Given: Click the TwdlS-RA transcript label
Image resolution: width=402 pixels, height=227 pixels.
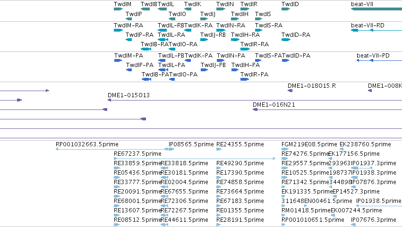Looking at the screenshot, I should point(269,25).
